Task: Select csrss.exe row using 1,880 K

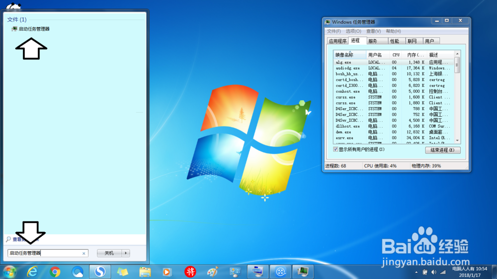Action: coord(394,103)
